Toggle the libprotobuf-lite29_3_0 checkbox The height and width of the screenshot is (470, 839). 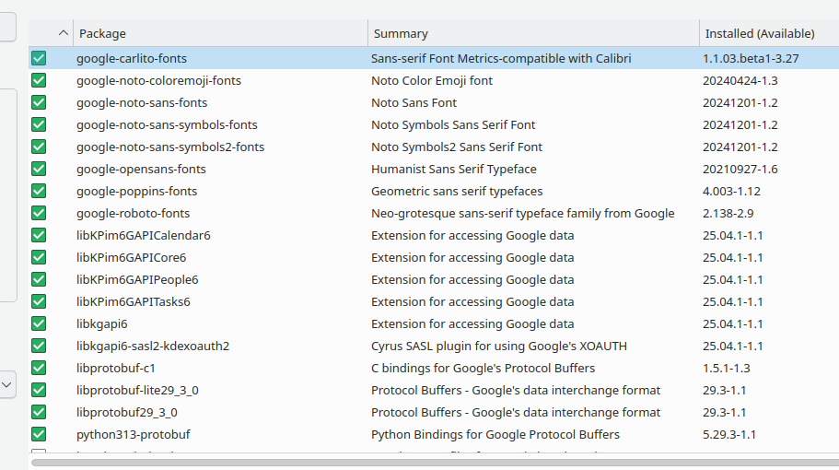[x=39, y=390]
